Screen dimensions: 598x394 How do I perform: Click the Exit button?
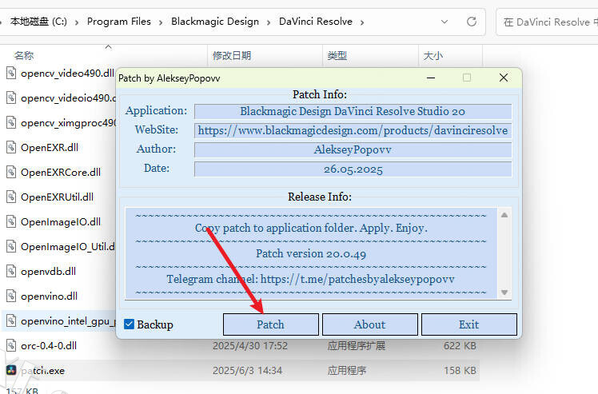coord(468,324)
